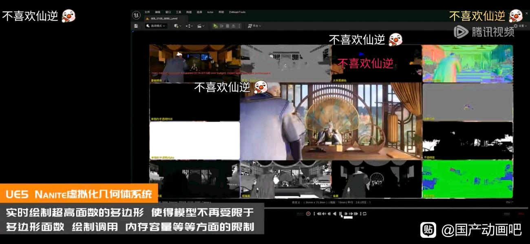Step one frame backward

tap(329, 213)
